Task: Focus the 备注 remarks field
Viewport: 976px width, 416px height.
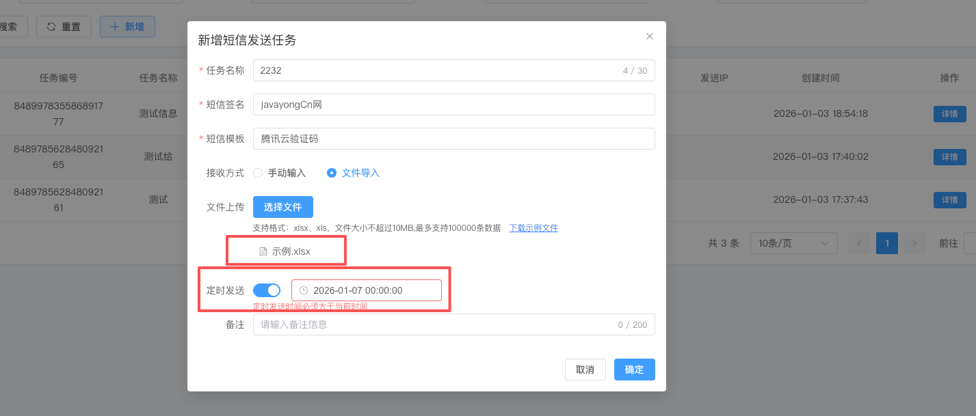Action: click(434, 324)
